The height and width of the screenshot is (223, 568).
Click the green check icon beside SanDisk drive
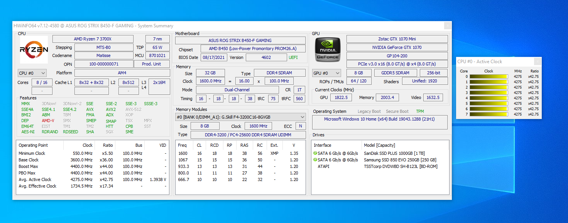point(315,153)
